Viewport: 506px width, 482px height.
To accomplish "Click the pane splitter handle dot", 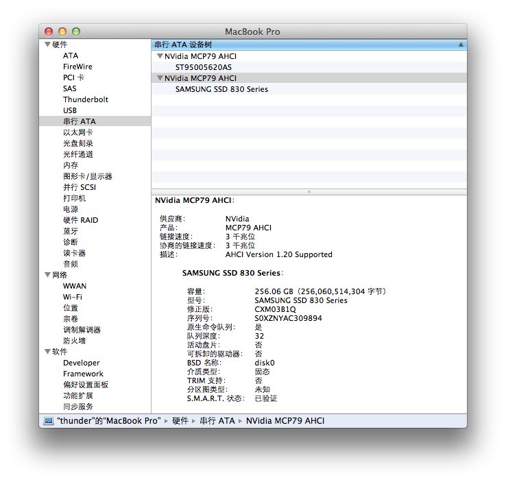I will 309,192.
